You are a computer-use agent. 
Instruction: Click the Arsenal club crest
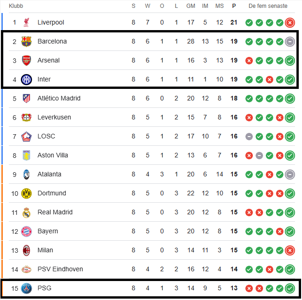[26, 61]
